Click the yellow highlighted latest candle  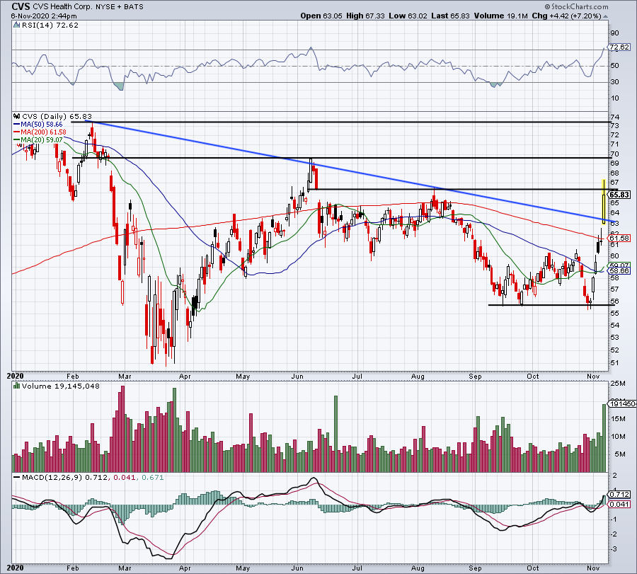(604, 202)
